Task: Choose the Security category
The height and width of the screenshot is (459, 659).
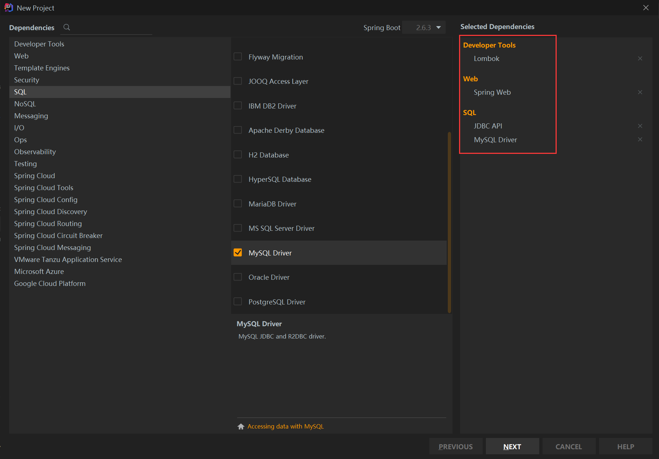Action: pyautogui.click(x=120, y=80)
